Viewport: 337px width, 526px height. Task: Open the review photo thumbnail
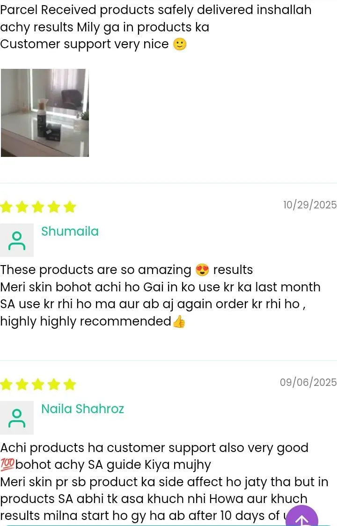(x=45, y=113)
